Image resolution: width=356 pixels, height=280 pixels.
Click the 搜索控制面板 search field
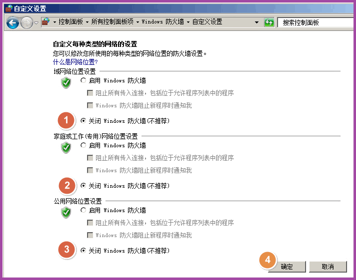[316, 22]
